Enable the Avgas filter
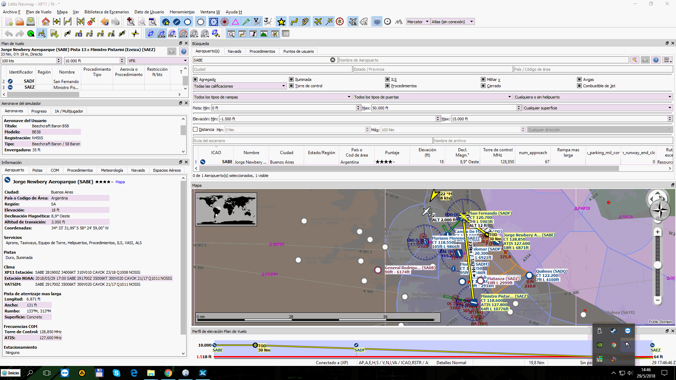This screenshot has height=380, width=676. (x=579, y=80)
